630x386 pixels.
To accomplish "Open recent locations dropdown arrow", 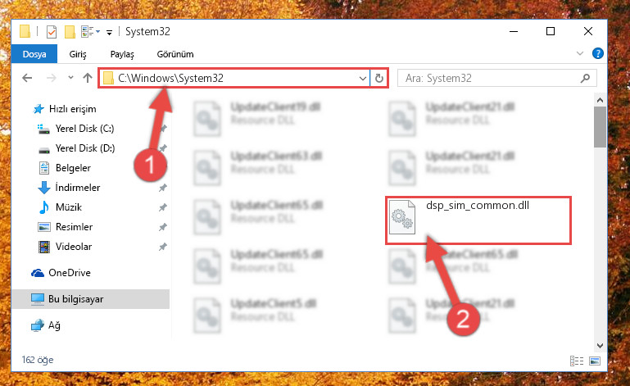I will pyautogui.click(x=70, y=78).
